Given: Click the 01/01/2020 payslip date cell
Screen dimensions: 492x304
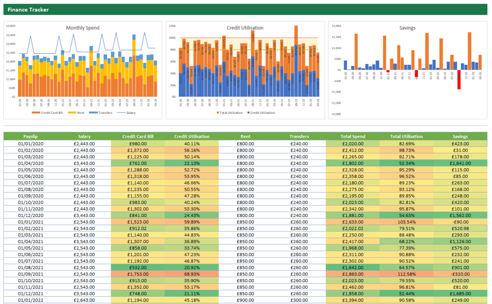Looking at the screenshot, I should click(x=30, y=144).
